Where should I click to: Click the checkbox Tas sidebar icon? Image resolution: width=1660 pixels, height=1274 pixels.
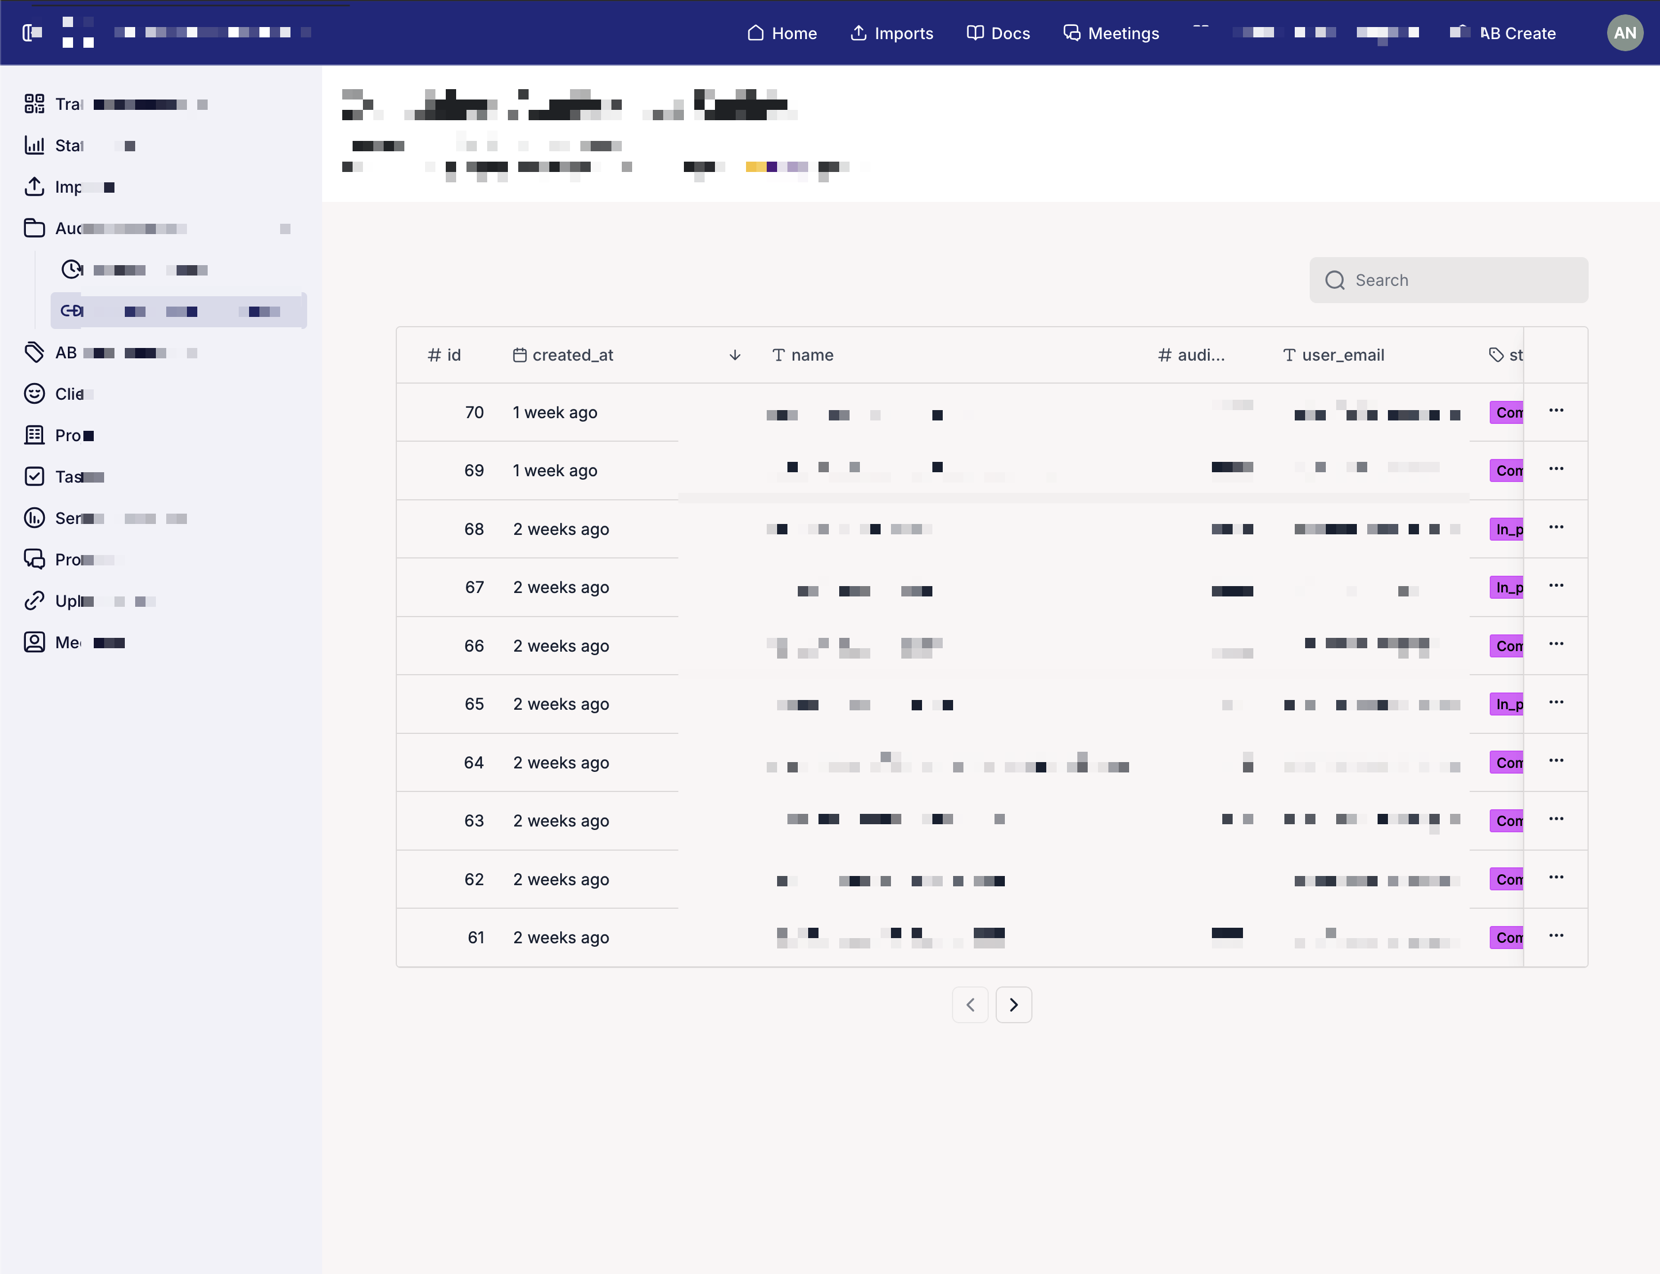(x=34, y=476)
